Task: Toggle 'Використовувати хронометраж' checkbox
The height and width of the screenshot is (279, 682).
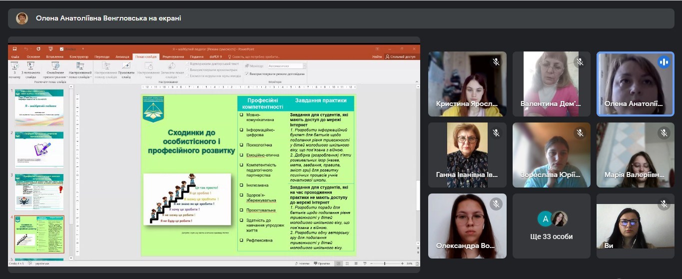Action: tap(187, 69)
